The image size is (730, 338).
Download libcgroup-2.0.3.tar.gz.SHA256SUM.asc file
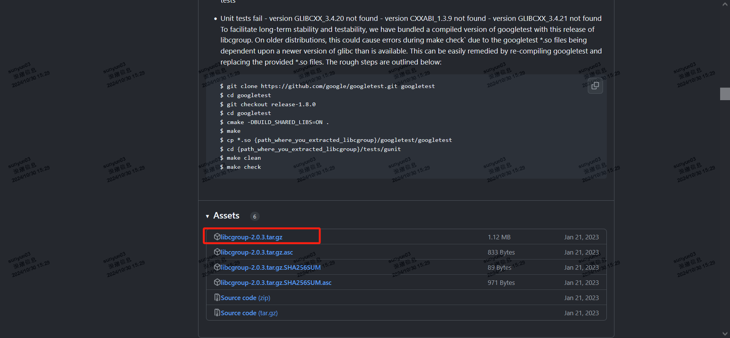coord(276,283)
